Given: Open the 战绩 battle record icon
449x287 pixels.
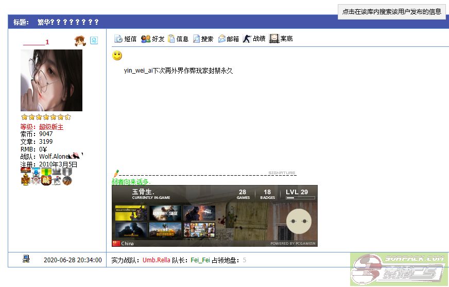Looking at the screenshot, I should [247, 39].
